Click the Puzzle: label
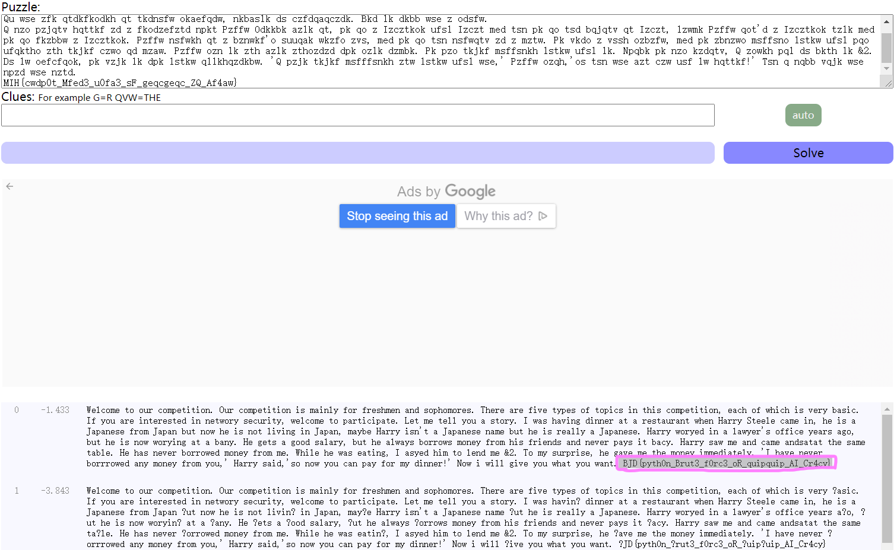The width and height of the screenshot is (894, 550). [21, 7]
